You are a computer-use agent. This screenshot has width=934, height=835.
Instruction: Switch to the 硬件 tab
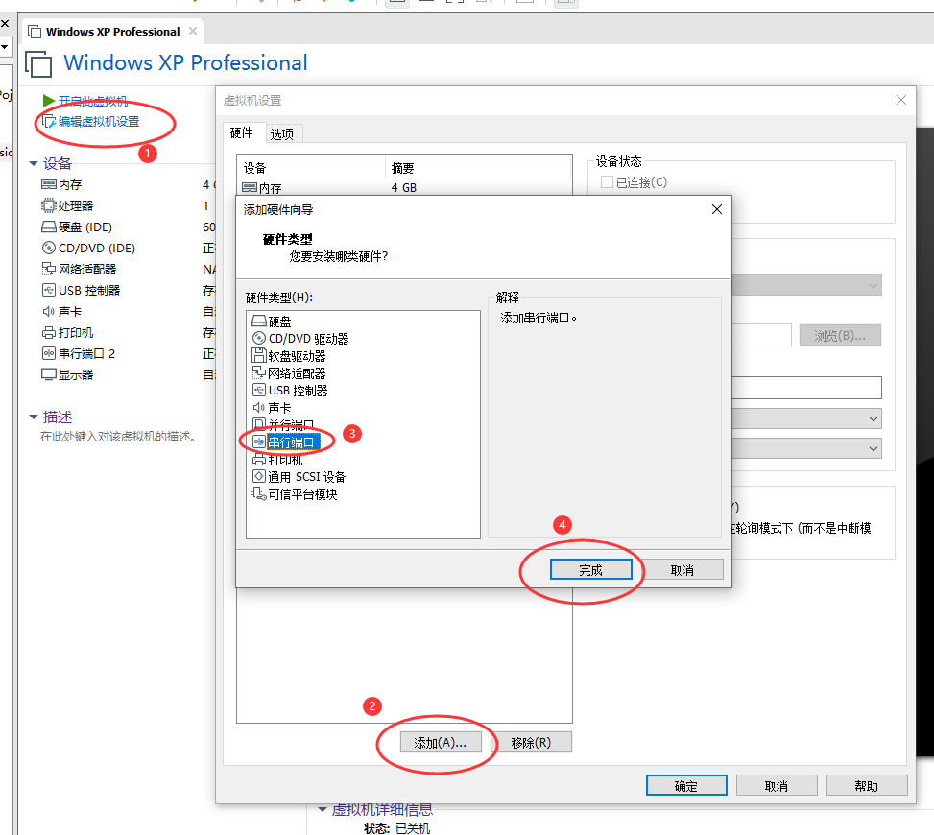pos(241,132)
